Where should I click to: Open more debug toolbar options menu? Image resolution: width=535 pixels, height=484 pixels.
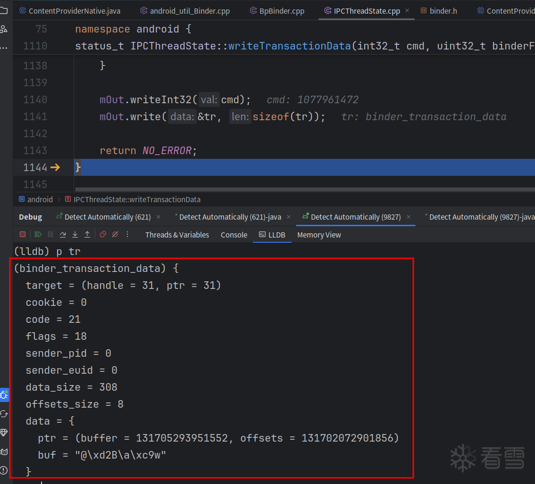(127, 235)
